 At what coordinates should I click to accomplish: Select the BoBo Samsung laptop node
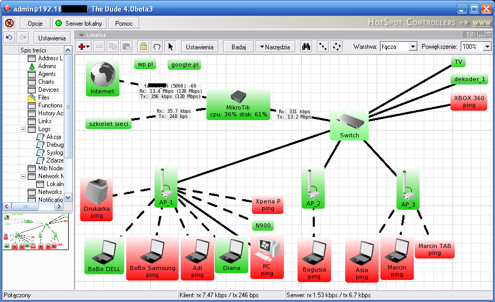pos(152,258)
